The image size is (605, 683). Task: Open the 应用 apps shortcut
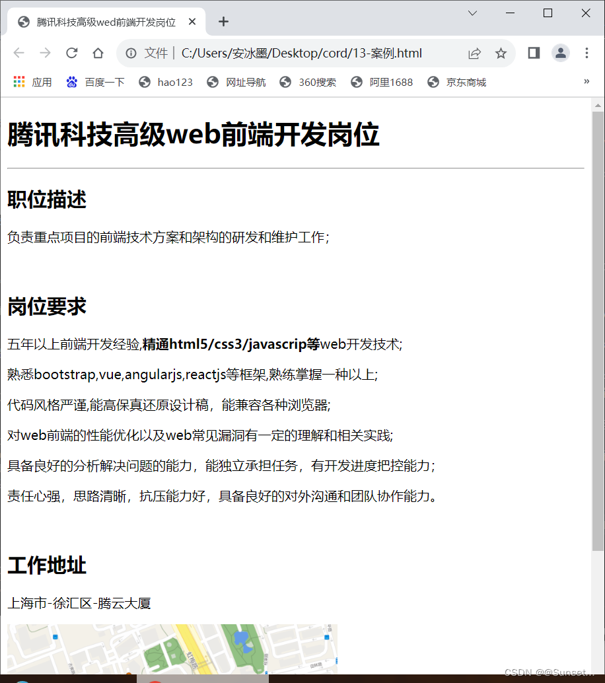pyautogui.click(x=32, y=82)
